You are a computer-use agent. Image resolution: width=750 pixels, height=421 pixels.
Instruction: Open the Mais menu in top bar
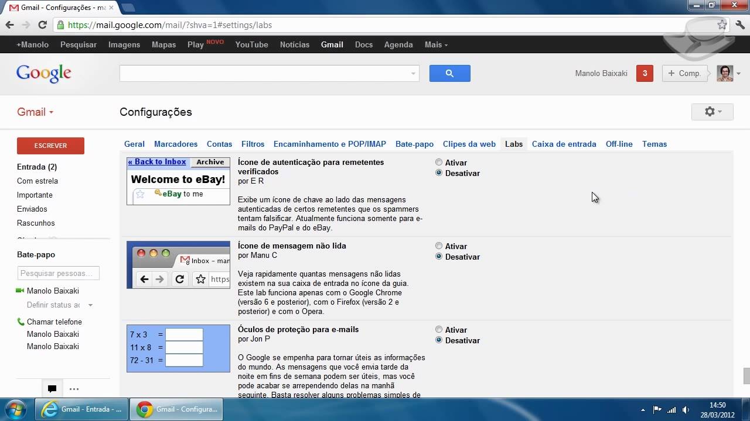click(436, 44)
